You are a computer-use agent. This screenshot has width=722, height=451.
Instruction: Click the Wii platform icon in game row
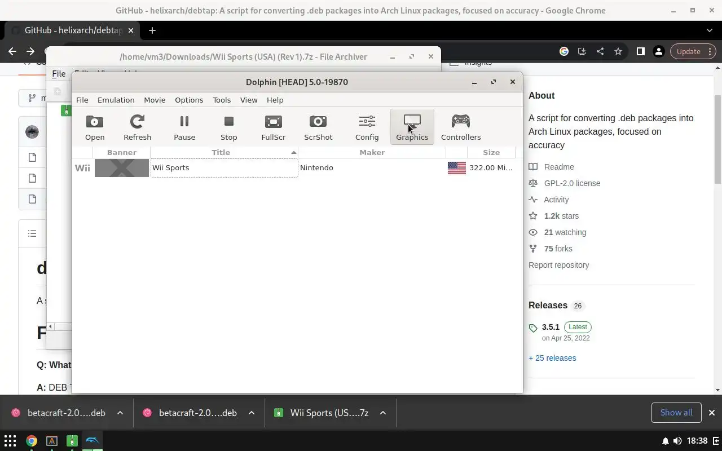(x=82, y=168)
